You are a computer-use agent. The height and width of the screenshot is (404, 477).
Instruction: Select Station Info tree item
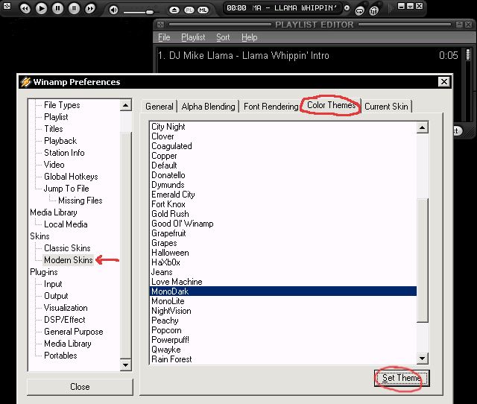(x=64, y=152)
